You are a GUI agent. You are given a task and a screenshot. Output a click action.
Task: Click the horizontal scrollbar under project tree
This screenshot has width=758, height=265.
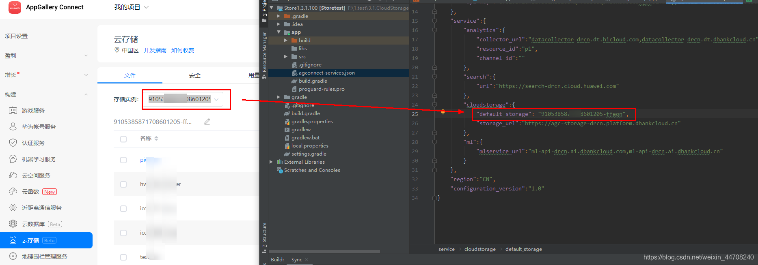(324, 252)
